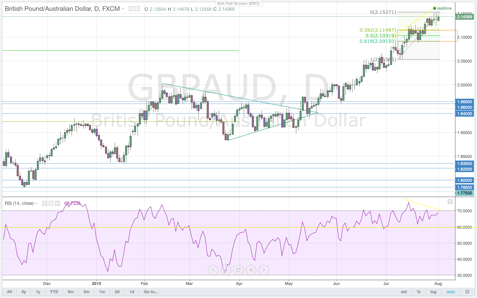Remove the RSI indicator with X icon

pos(57,203)
